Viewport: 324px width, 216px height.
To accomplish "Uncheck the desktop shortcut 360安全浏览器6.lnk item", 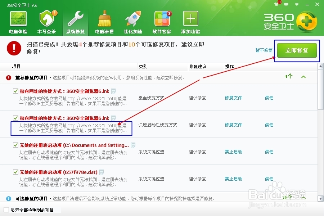I will (x=15, y=91).
